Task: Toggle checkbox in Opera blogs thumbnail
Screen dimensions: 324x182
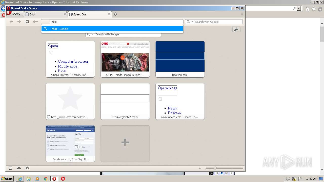Action: [160, 99]
